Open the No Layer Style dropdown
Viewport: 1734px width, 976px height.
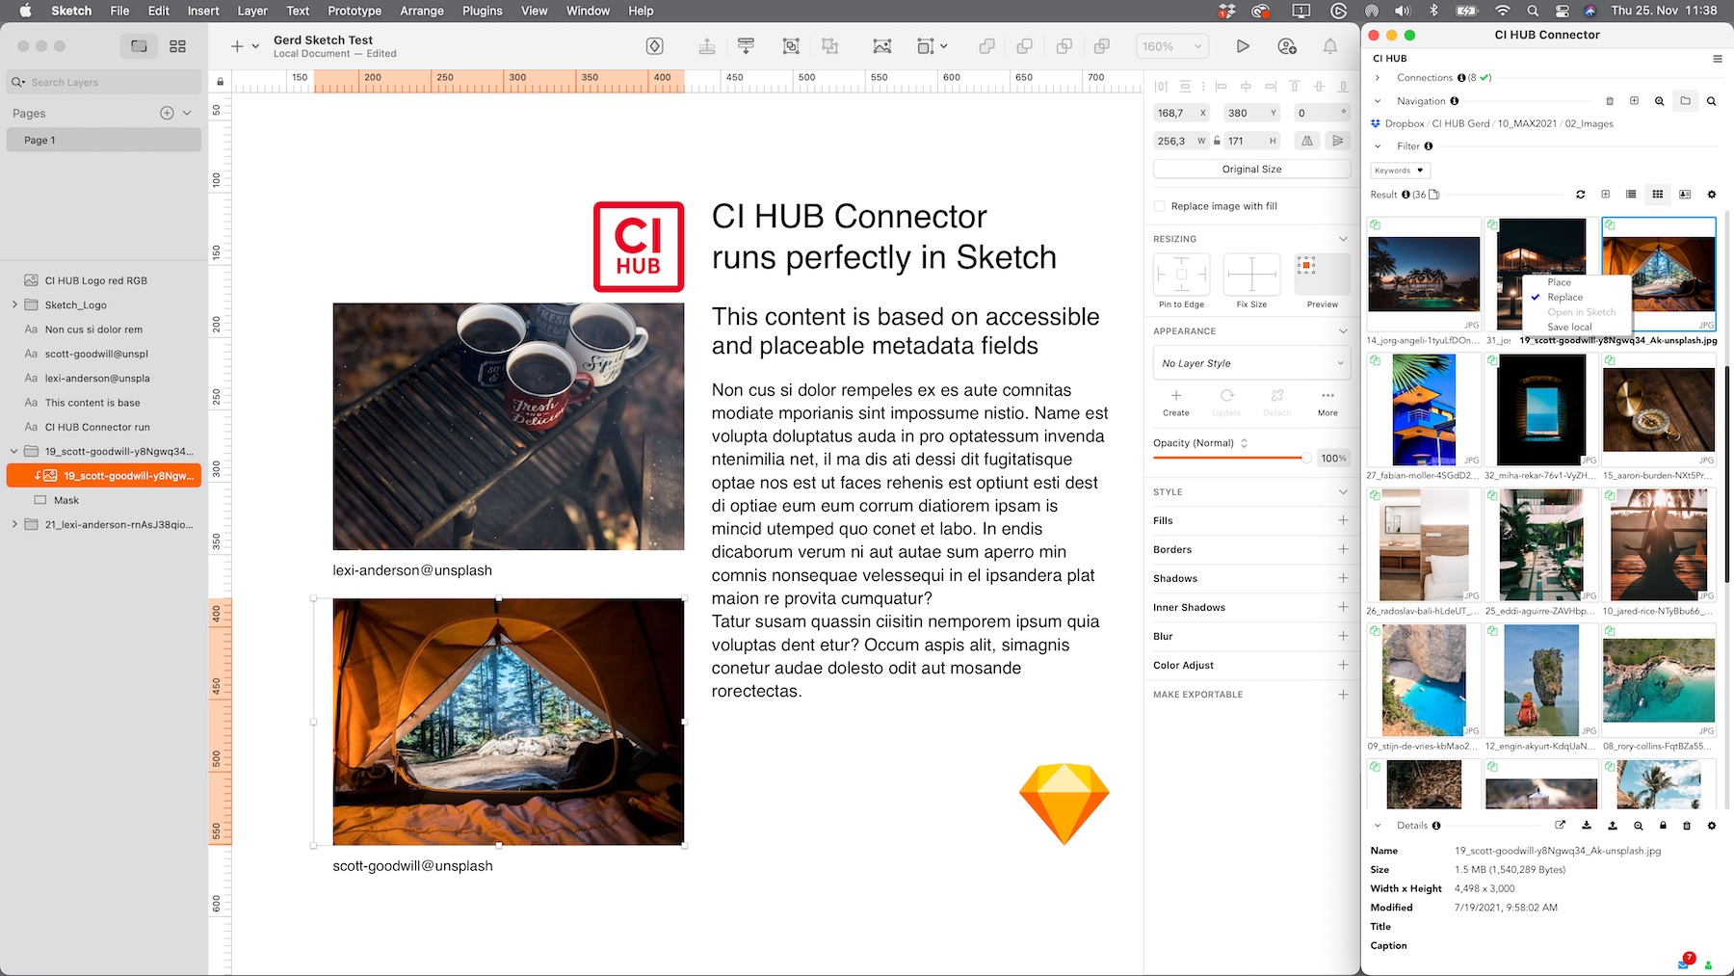pyautogui.click(x=1251, y=363)
